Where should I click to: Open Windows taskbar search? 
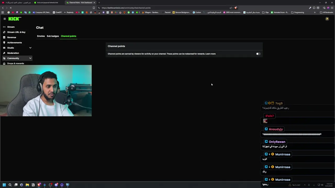click(10, 185)
